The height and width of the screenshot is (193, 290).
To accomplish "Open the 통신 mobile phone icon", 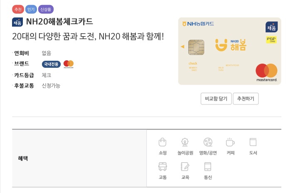I will [x=208, y=167].
